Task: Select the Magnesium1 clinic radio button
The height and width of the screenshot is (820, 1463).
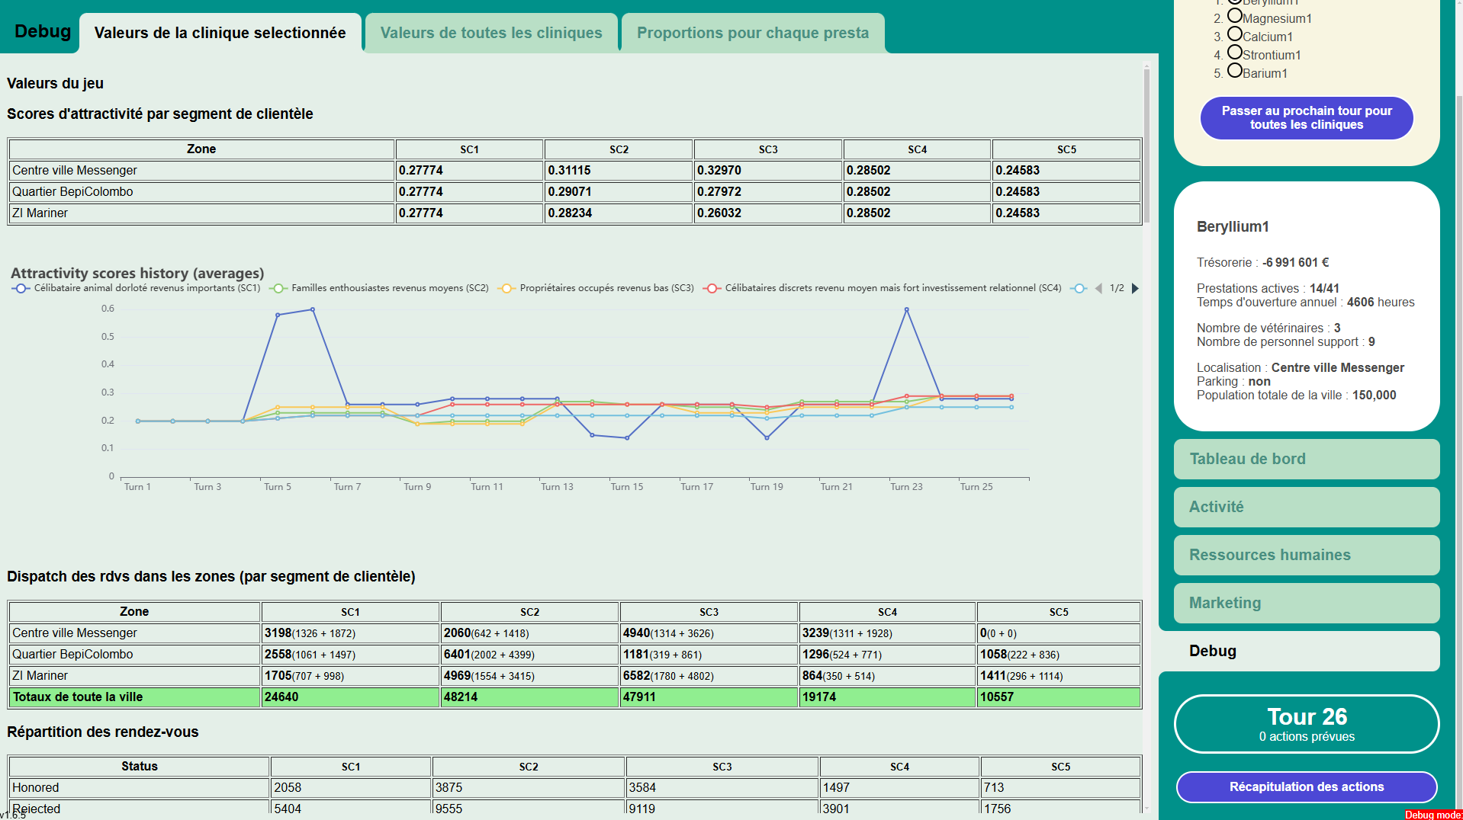Action: click(x=1234, y=16)
